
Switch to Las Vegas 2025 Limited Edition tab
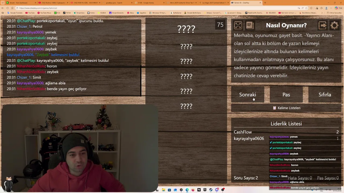point(214,3)
